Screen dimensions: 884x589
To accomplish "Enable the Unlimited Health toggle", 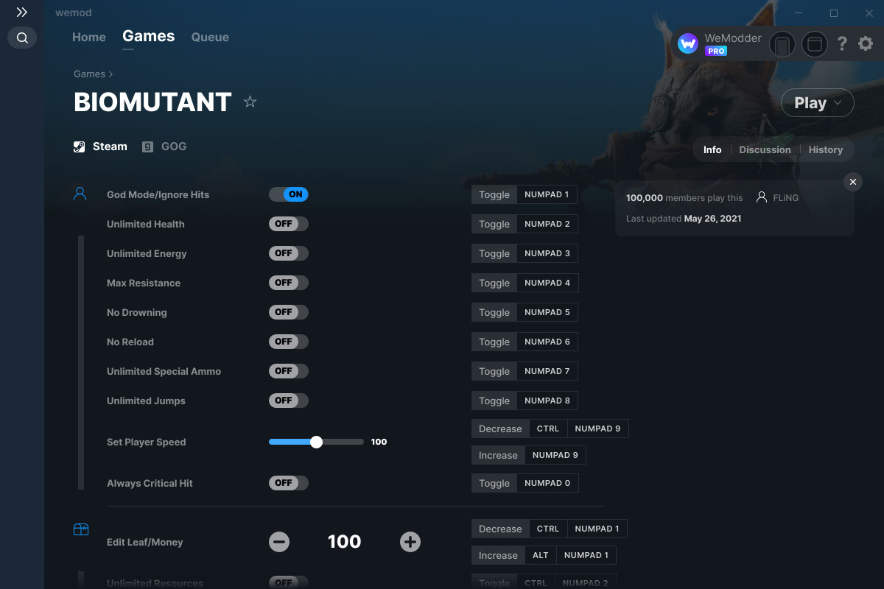I will pos(289,224).
